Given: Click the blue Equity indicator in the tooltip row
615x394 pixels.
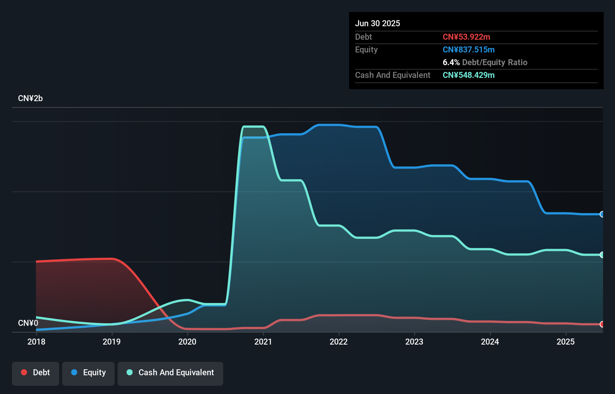Looking at the screenshot, I should point(469,49).
